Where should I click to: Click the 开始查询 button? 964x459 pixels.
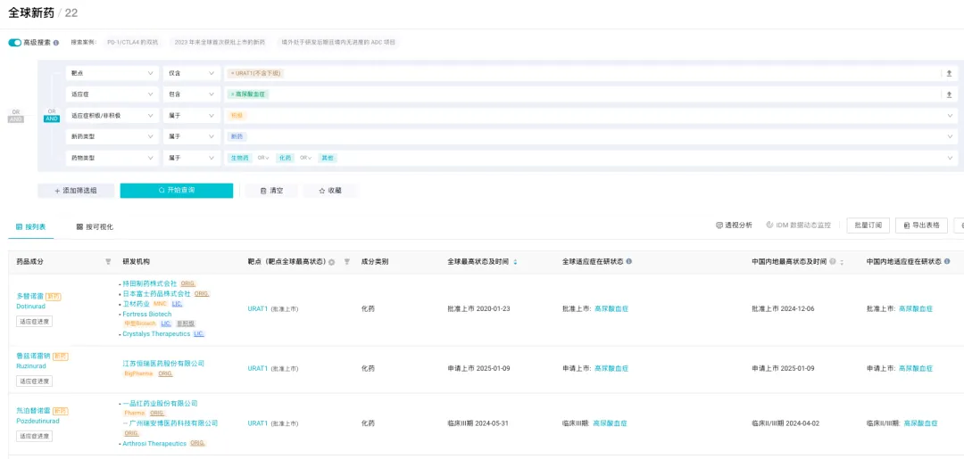coord(176,191)
